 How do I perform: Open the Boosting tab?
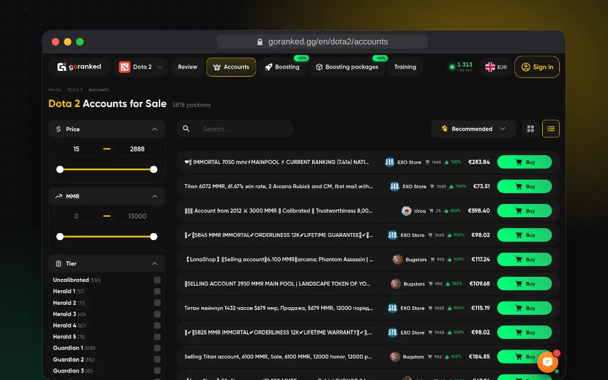pos(282,67)
